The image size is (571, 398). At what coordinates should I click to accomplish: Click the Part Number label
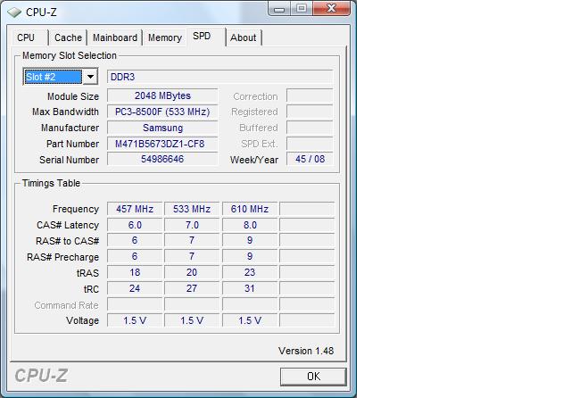tap(72, 144)
